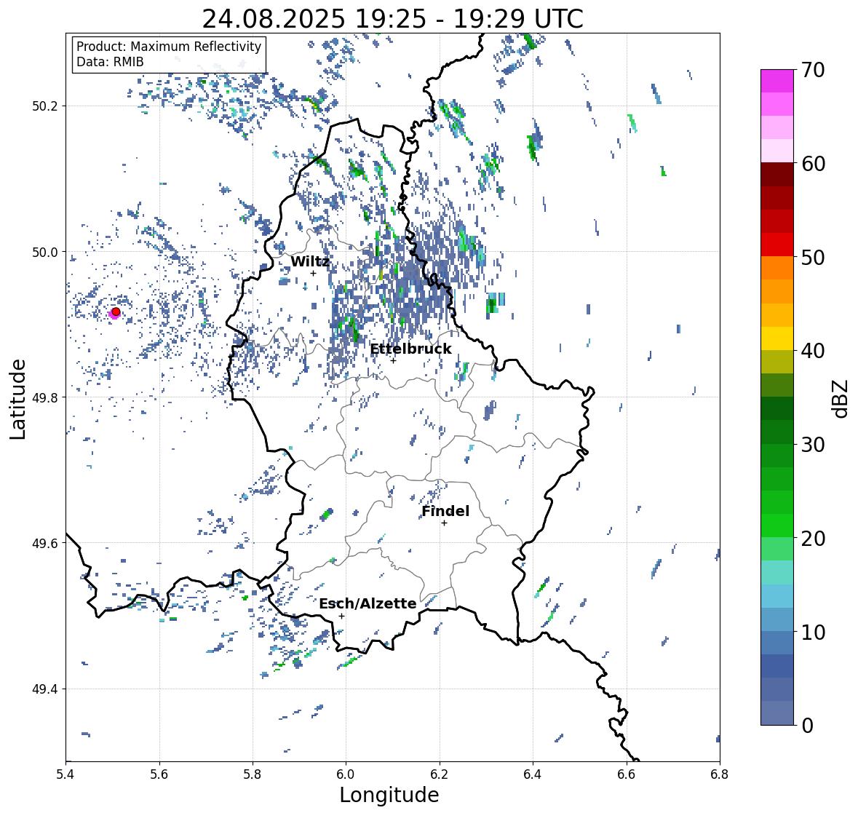858x813 pixels.
Task: Click the plus marker below Ettelbruck label
Action: pos(393,360)
